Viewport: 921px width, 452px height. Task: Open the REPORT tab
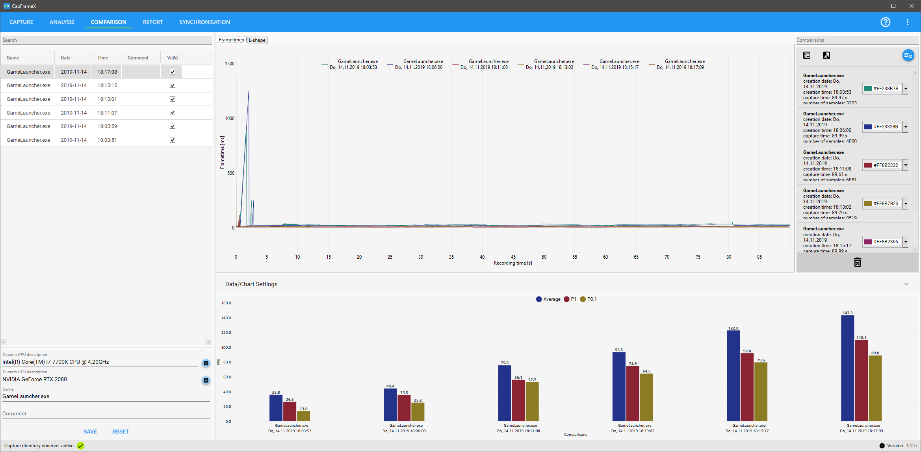(x=153, y=22)
